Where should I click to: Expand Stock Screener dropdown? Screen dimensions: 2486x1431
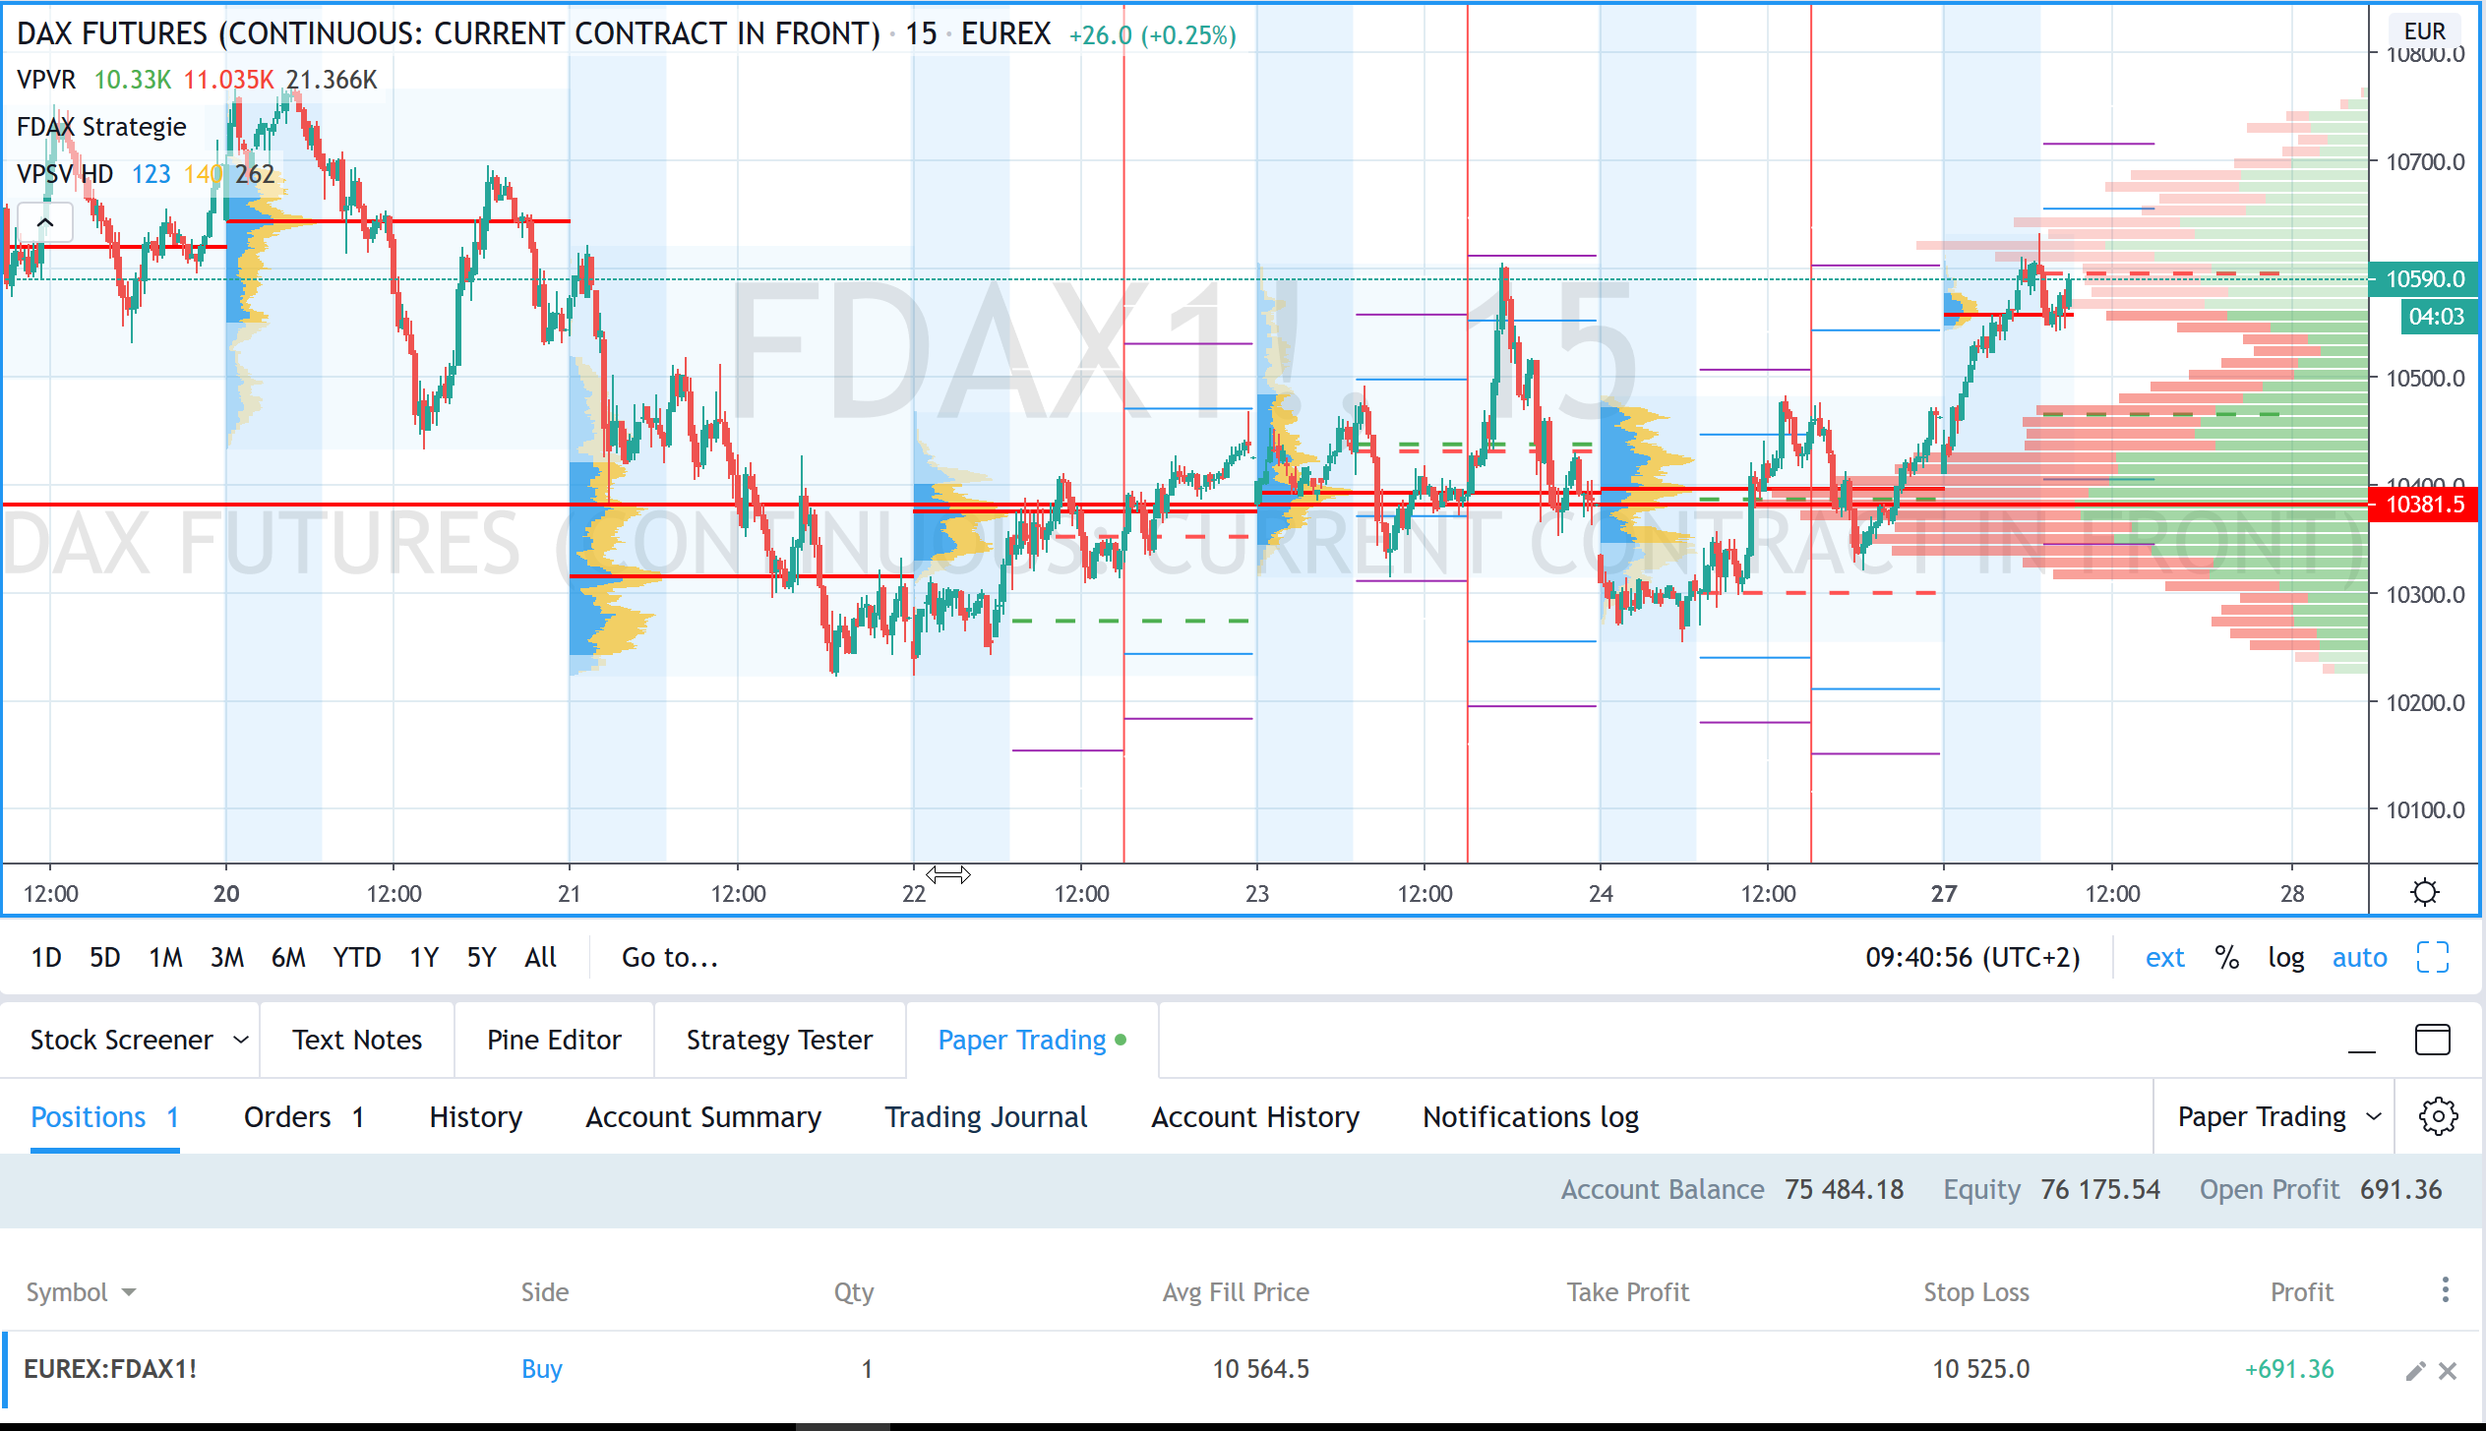[240, 1040]
